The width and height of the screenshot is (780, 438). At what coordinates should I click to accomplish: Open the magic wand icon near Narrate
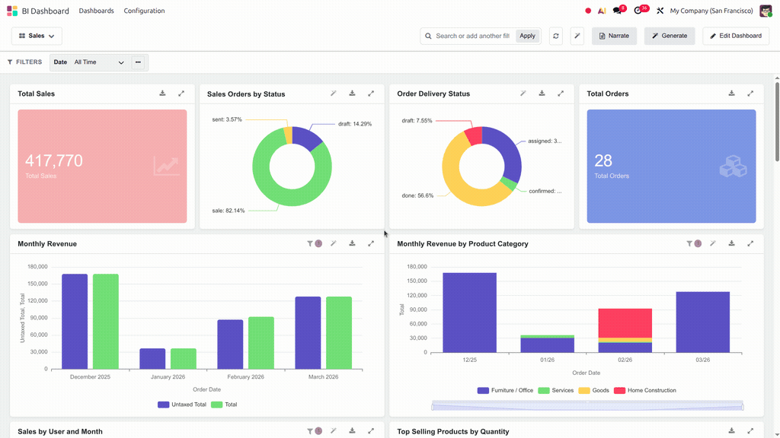(x=577, y=36)
